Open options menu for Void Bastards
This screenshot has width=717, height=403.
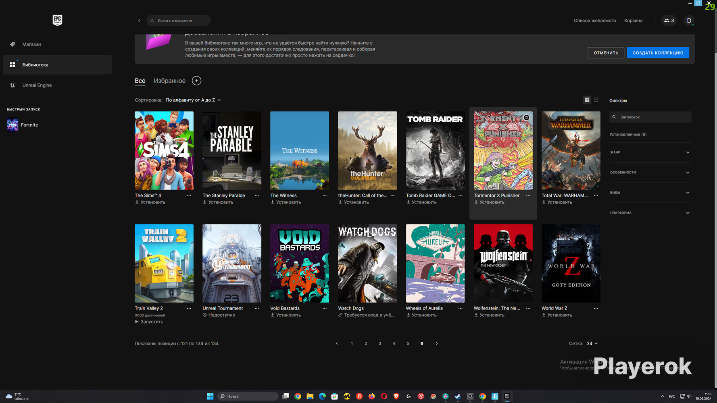click(325, 308)
